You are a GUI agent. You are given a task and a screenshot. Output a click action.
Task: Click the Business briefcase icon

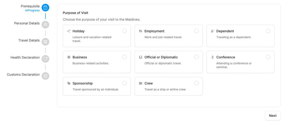(69, 57)
